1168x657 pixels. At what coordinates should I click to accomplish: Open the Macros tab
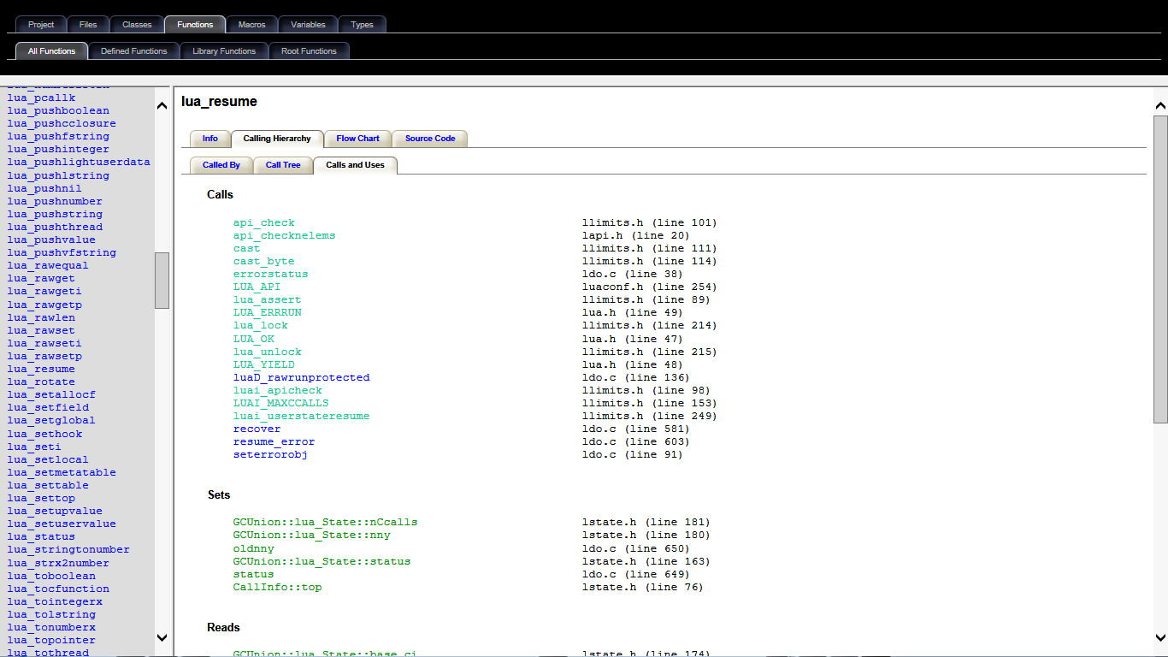(x=251, y=25)
